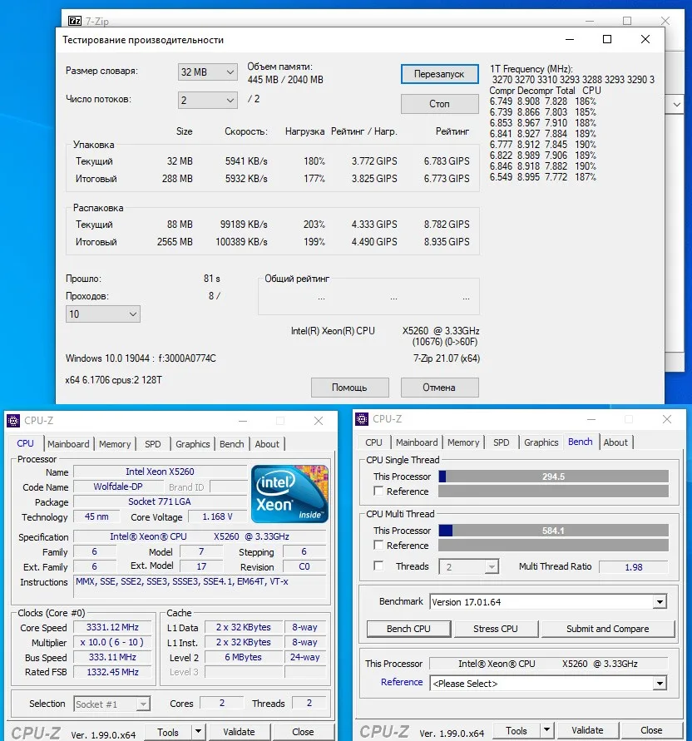692x741 pixels.
Task: Open Tools dropdown arrow in right CPU-Z window
Action: (547, 730)
